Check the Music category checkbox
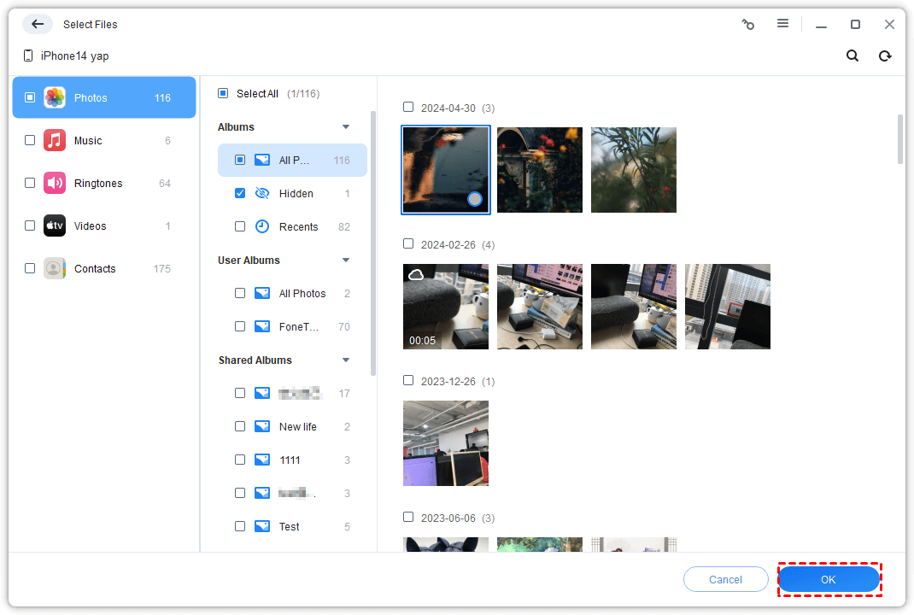This screenshot has width=914, height=615. point(30,140)
